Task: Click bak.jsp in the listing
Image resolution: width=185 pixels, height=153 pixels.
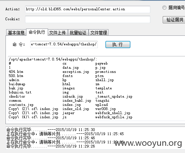Action: tap(16, 88)
